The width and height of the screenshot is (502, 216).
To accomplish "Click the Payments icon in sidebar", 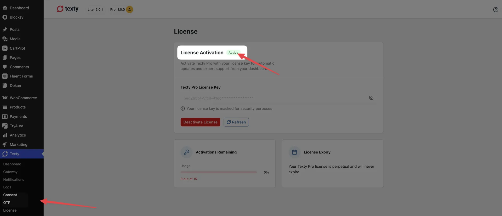I will coord(5,117).
